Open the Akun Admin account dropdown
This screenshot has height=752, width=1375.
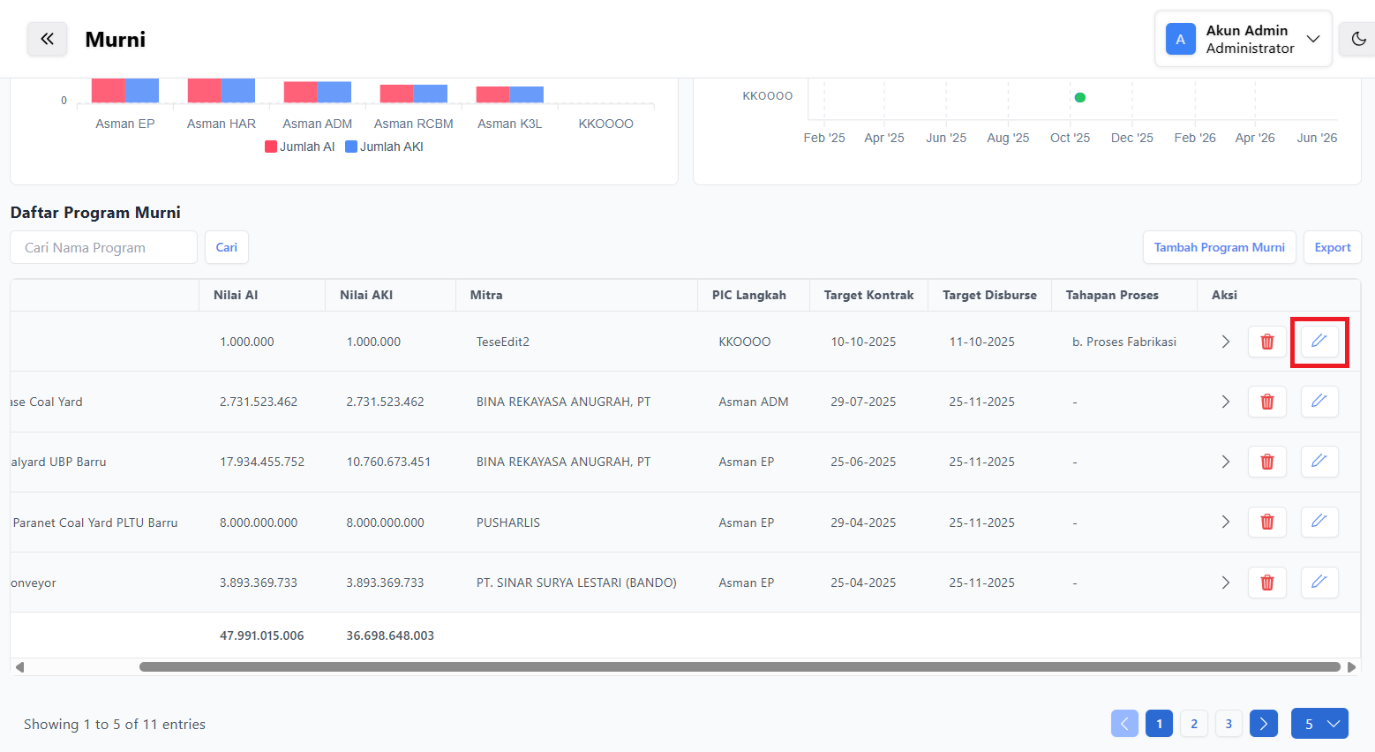pos(1243,39)
